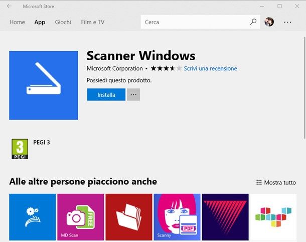Click the PEGI 3 rating badge

[20, 149]
